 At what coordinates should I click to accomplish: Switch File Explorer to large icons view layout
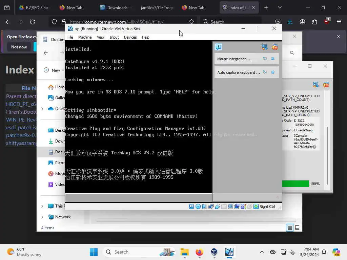297,227
